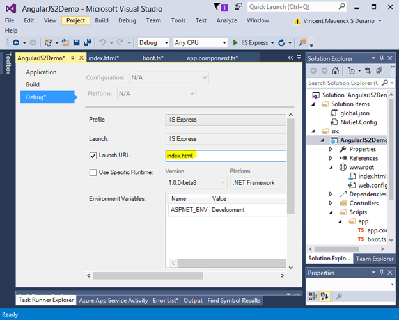Screen dimensions: 399x320
Task: Pin the Solution Explorer panel
Action: pyautogui.click(x=382, y=58)
